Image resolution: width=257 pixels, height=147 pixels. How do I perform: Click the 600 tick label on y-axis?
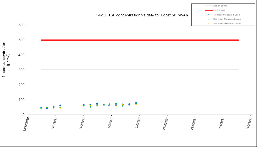[22, 25]
